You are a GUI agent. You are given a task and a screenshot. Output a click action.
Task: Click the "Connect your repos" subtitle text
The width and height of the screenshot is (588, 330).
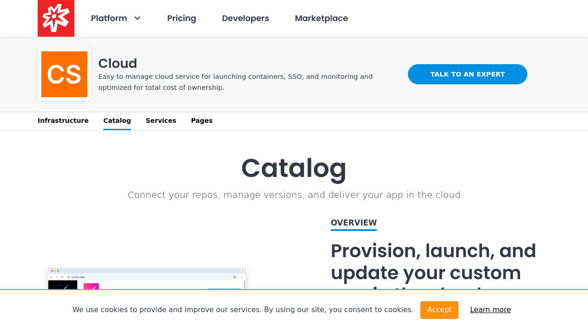[294, 195]
